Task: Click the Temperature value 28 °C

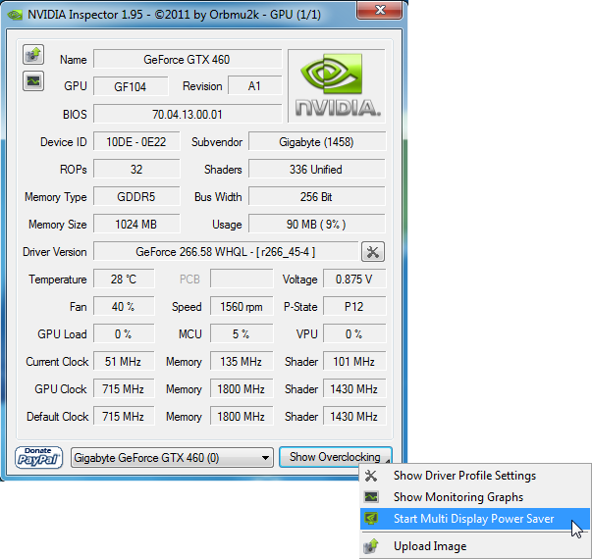Action: click(x=124, y=279)
